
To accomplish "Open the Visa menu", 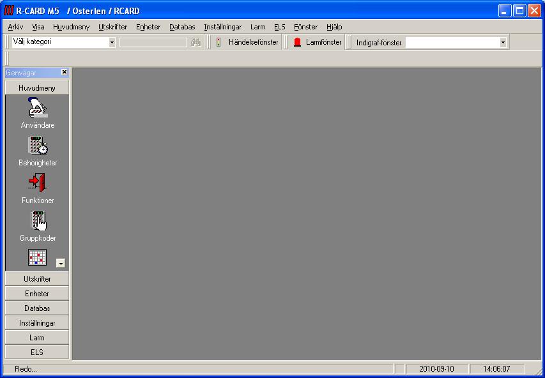I will coord(38,27).
